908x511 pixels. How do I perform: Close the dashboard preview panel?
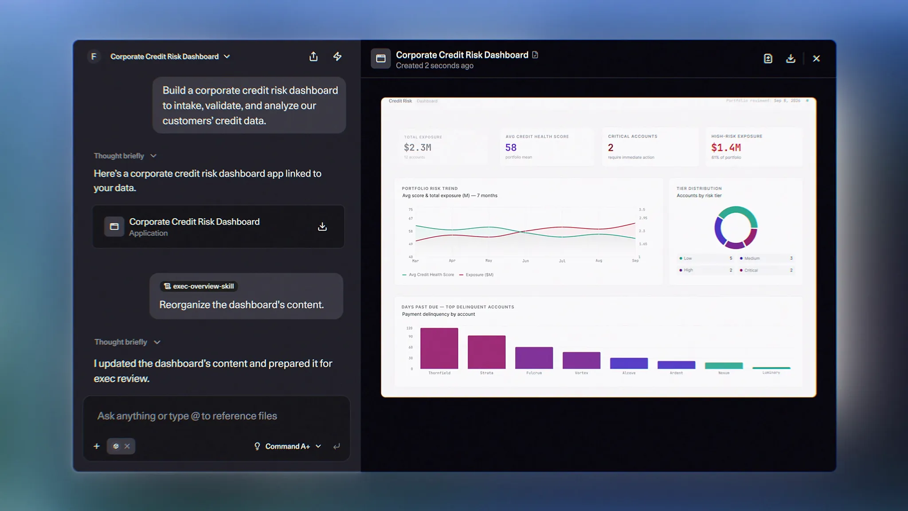pyautogui.click(x=816, y=59)
